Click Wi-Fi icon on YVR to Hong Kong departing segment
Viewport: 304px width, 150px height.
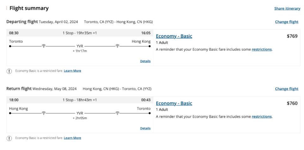point(117,46)
